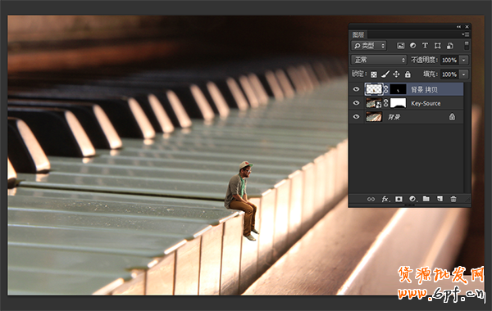492x311 pixels.
Task: Open the 类型 filter type dropdown
Action: pos(369,46)
